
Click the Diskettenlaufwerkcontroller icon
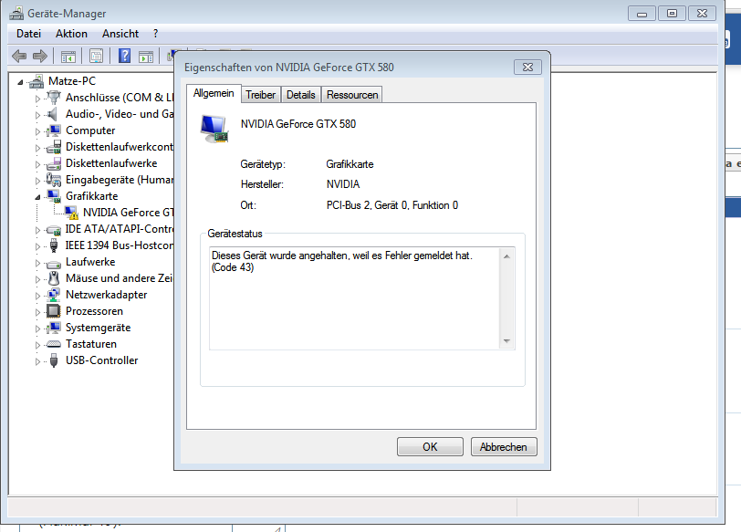tap(54, 147)
